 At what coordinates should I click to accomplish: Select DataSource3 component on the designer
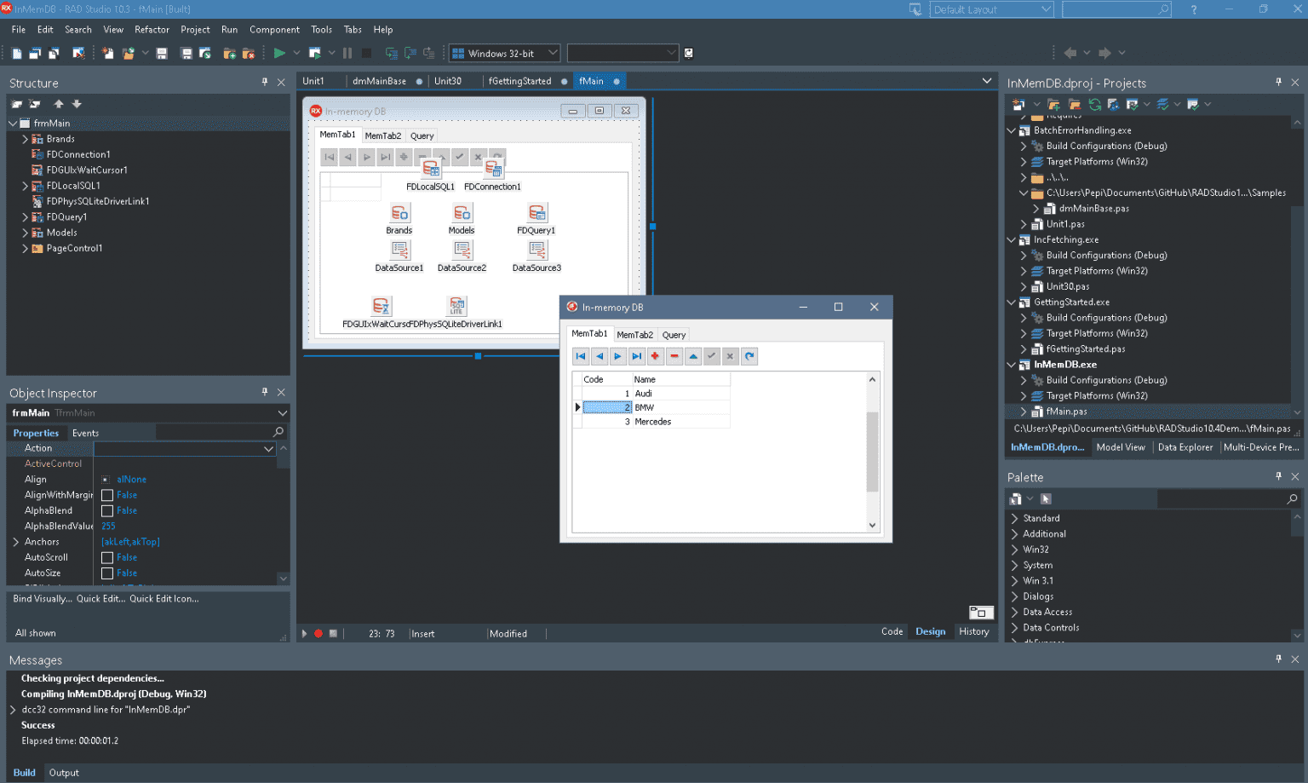[x=536, y=250]
